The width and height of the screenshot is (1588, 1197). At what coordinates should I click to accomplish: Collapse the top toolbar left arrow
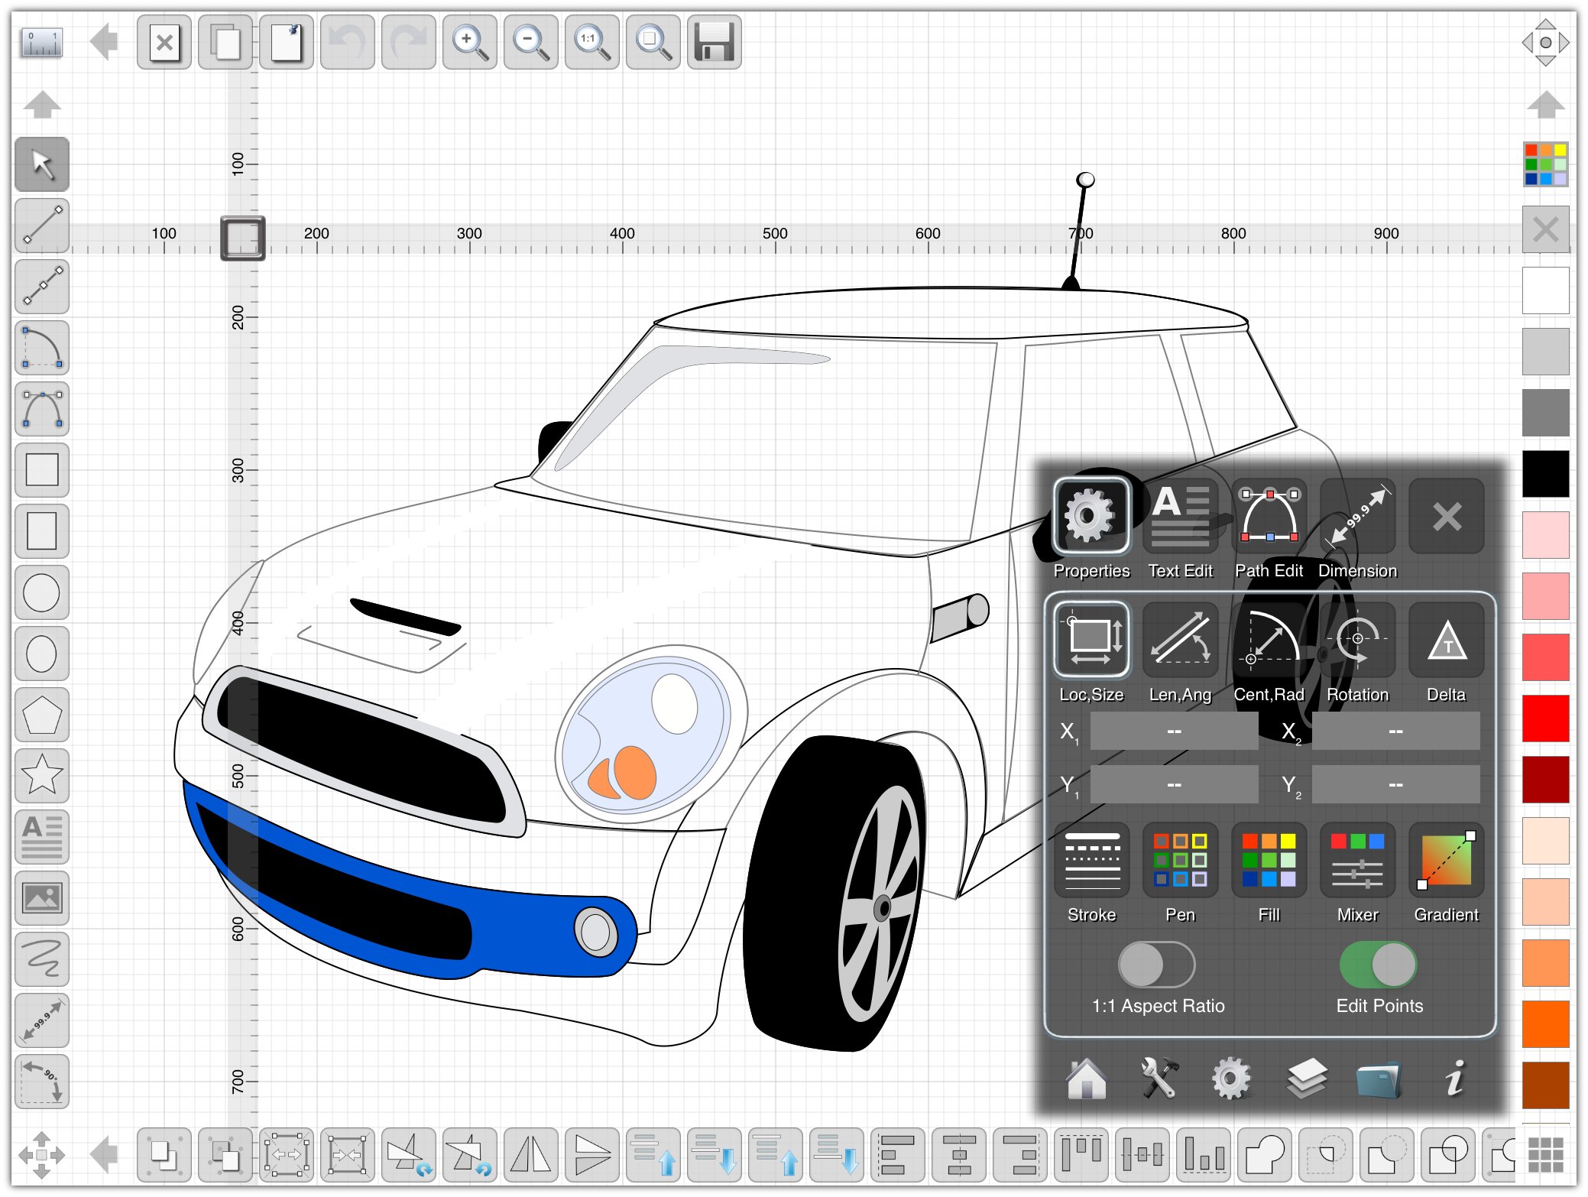104,42
